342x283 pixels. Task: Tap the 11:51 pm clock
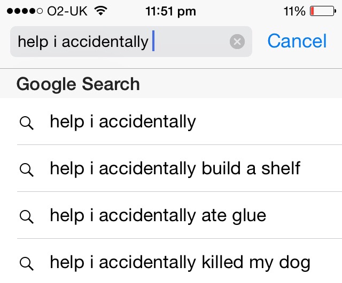170,11
